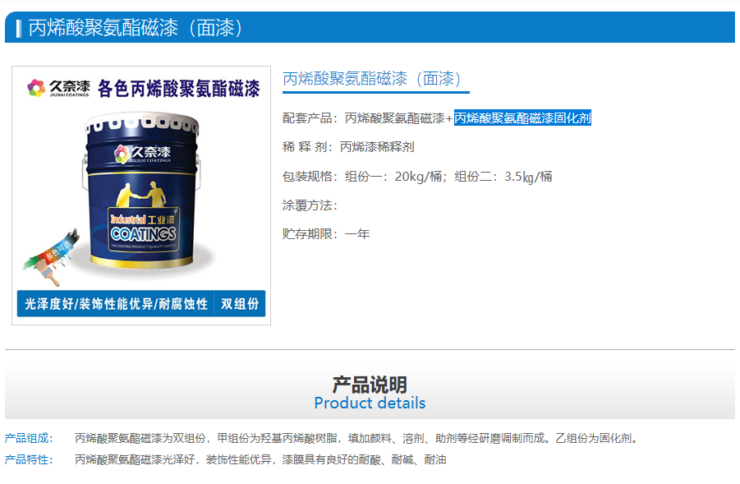Click the Industrial COATINGS label on bucket
Image resolution: width=740 pixels, height=484 pixels.
(x=143, y=228)
